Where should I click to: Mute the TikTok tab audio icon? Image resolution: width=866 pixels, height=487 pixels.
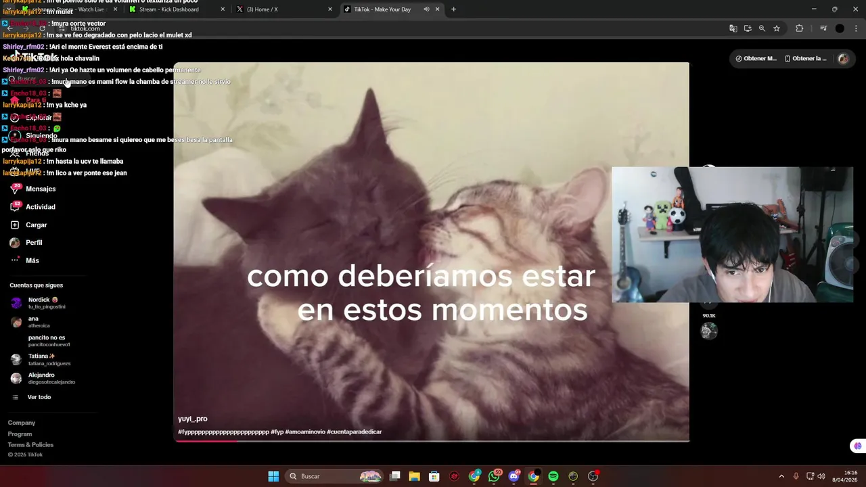(426, 9)
